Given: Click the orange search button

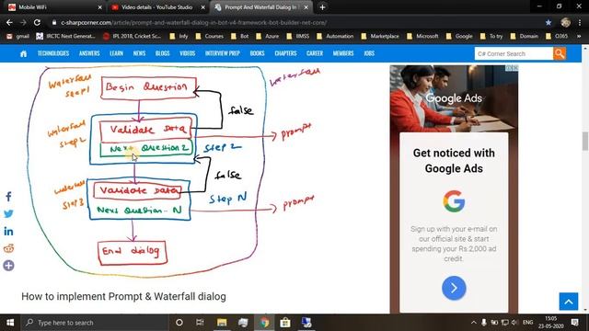Looking at the screenshot, I should click(560, 53).
